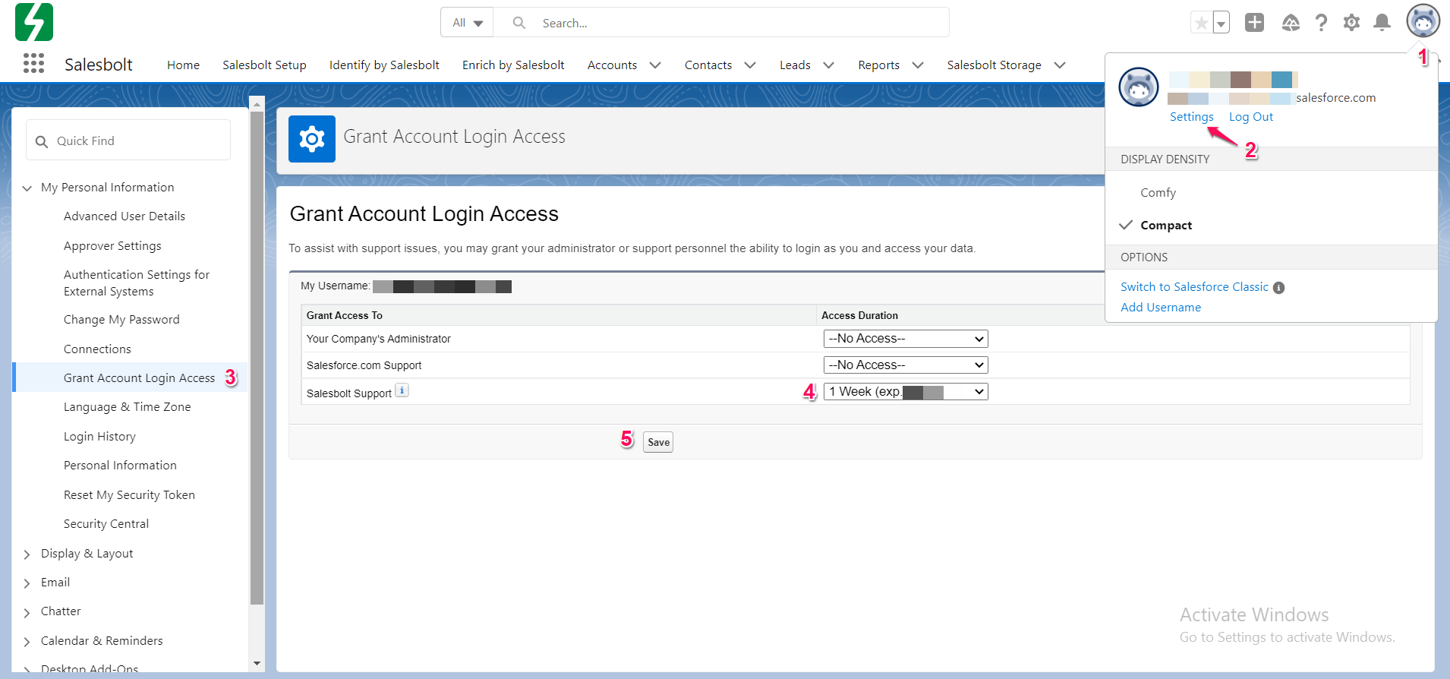Click Switch to Salesforce Classic link
The height and width of the screenshot is (679, 1450).
(x=1194, y=287)
